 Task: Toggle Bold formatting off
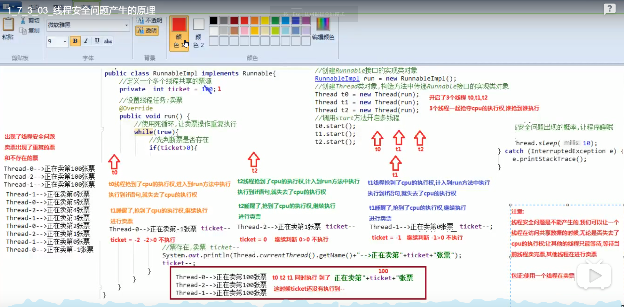[x=75, y=41]
